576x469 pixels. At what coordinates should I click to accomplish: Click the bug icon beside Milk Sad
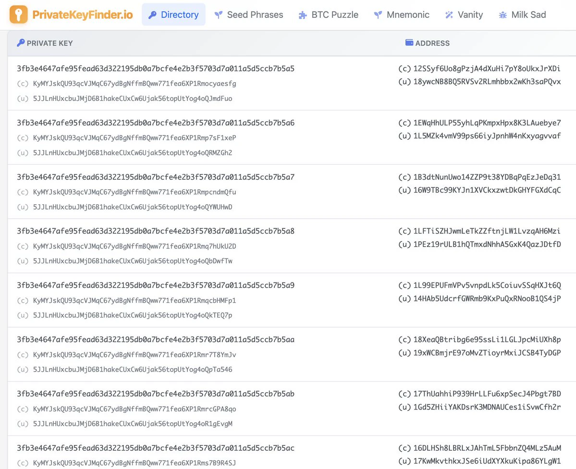[502, 15]
